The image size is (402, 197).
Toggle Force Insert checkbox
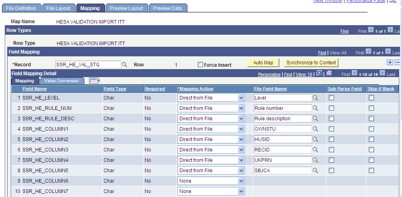click(201, 65)
